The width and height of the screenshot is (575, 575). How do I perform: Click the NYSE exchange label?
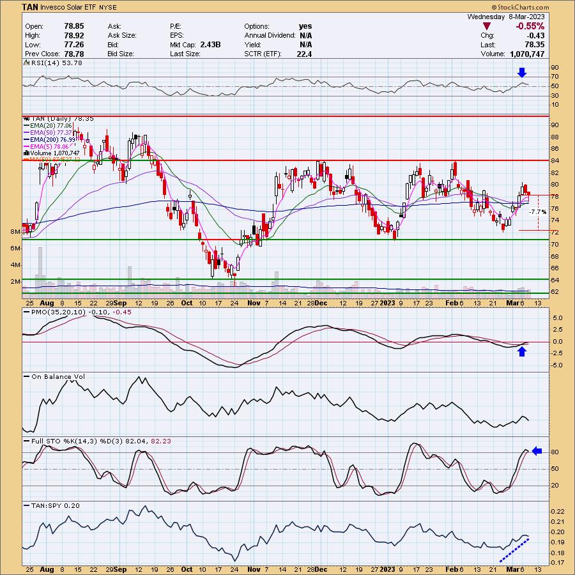(107, 7)
